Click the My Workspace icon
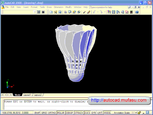This screenshot has width=153, height=115. (x=43, y=12)
